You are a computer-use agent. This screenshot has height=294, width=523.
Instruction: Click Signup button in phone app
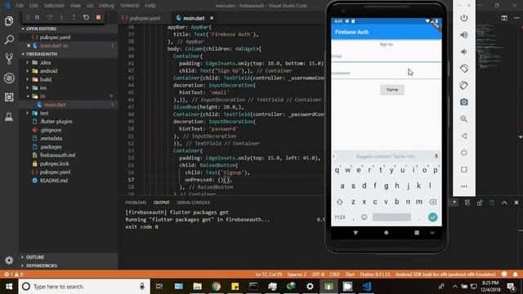click(x=392, y=89)
